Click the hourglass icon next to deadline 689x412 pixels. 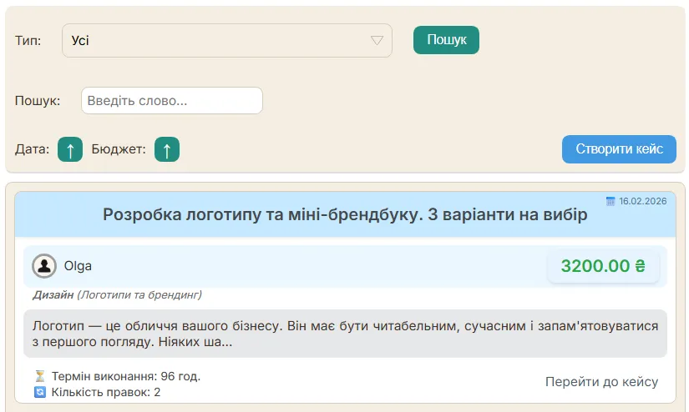tap(40, 376)
